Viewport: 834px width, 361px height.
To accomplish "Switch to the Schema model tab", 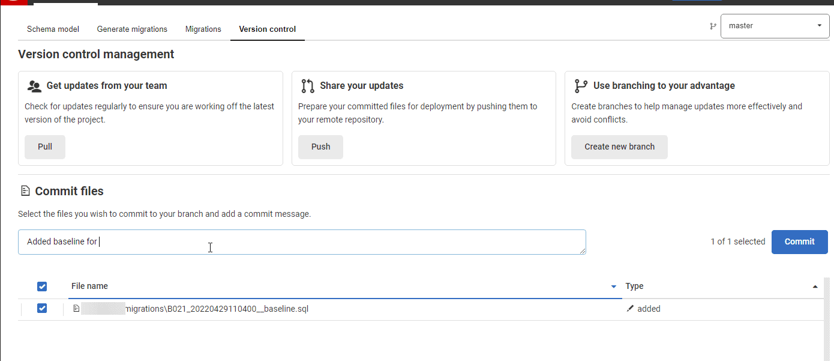I will click(x=53, y=29).
